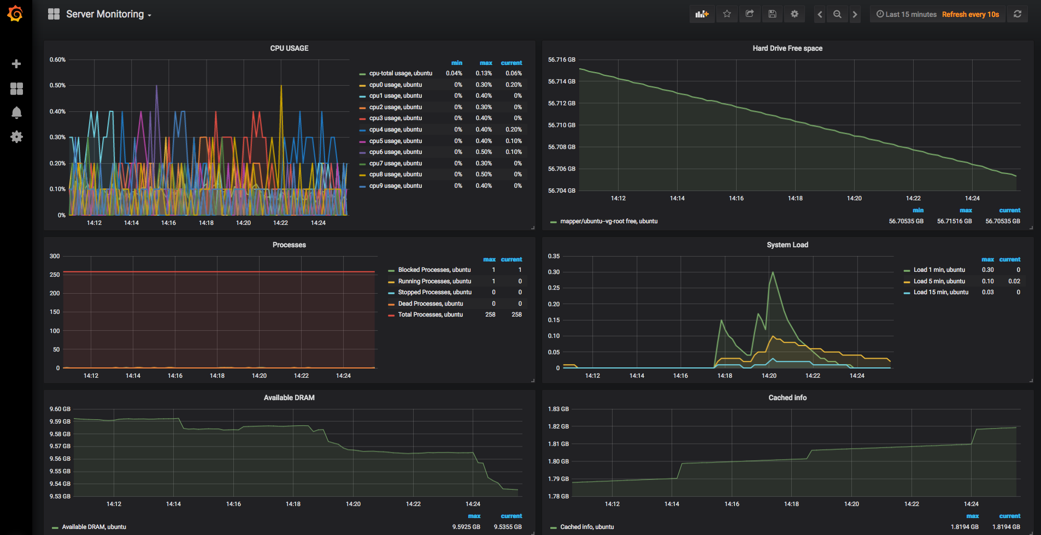Open CPU USAGE panel title menu
This screenshot has height=535, width=1041.
pos(289,48)
